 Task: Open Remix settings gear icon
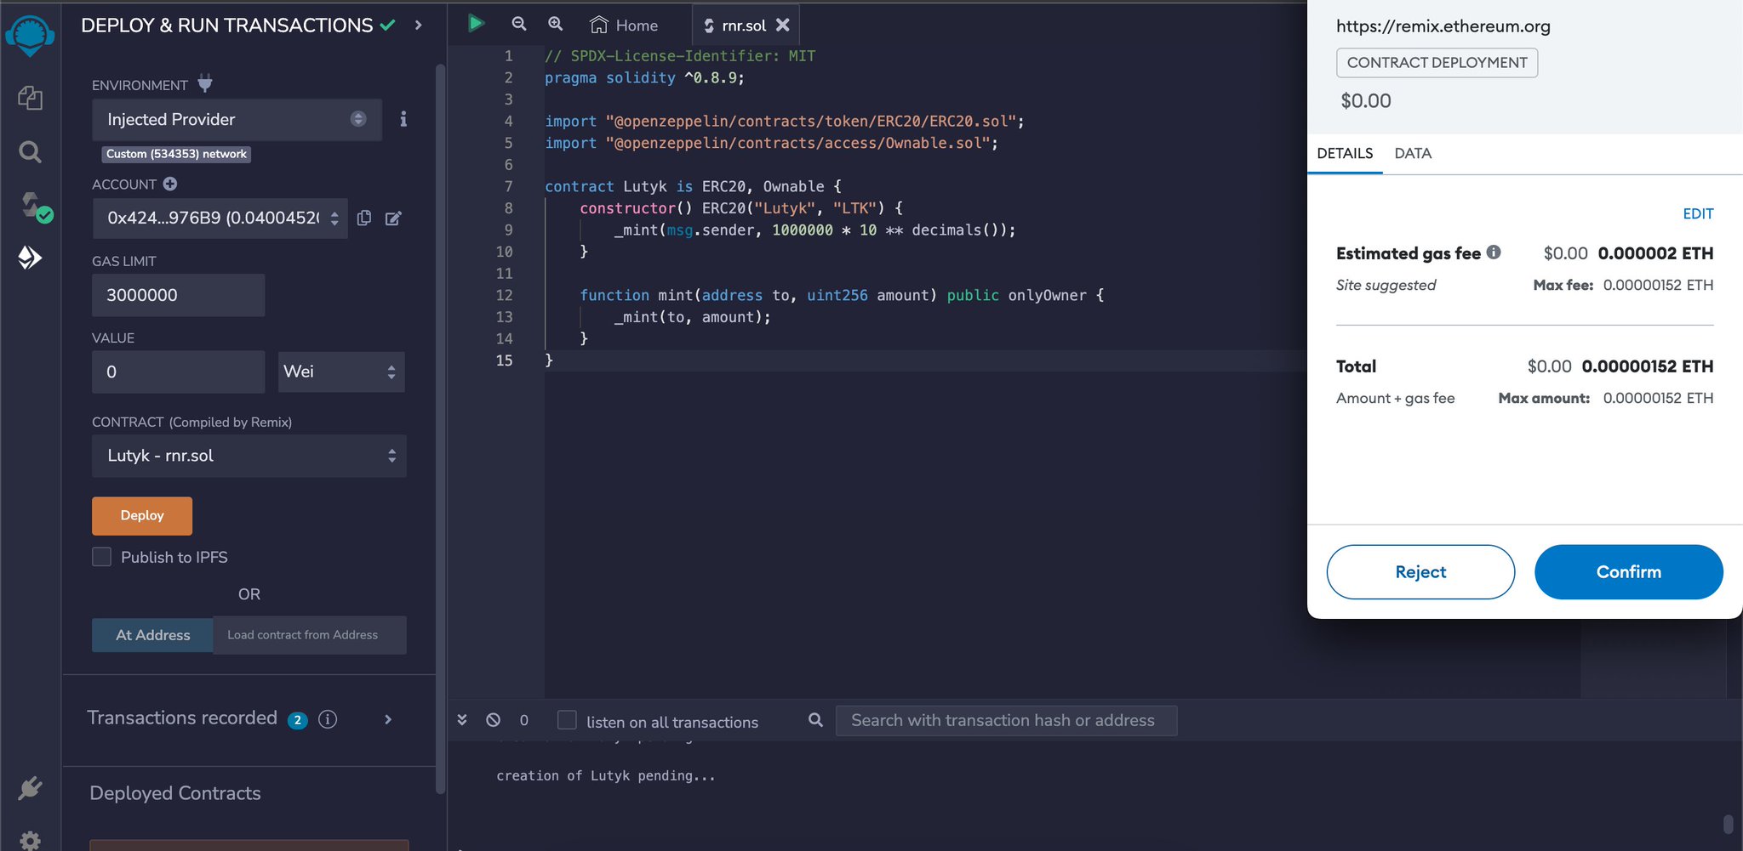click(30, 840)
